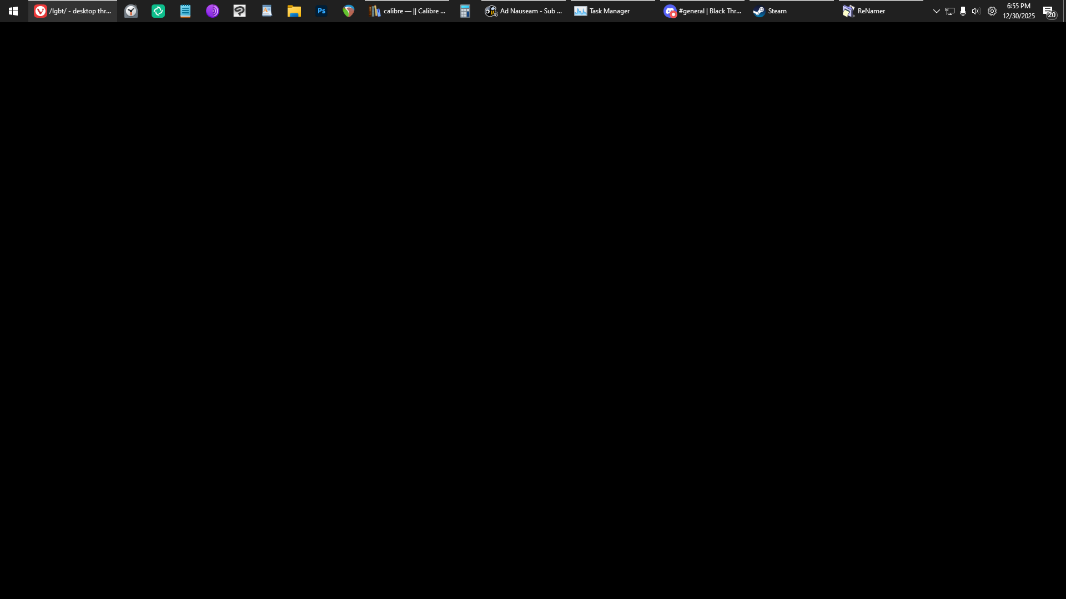Toggle the microphone tray icon

pyautogui.click(x=963, y=11)
